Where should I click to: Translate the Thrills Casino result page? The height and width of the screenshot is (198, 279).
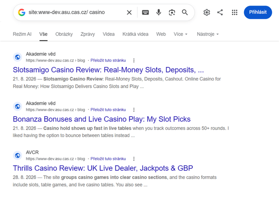(x=108, y=159)
